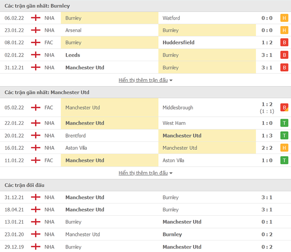Click the T badge for Brentford 1:3 match
Viewport: 291px width, 252px height.
point(284,136)
